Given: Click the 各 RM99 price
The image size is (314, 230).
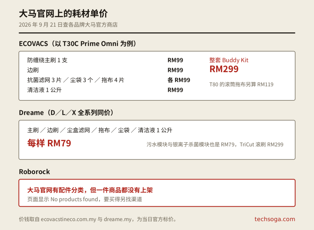Looking at the screenshot, I should [x=179, y=80].
